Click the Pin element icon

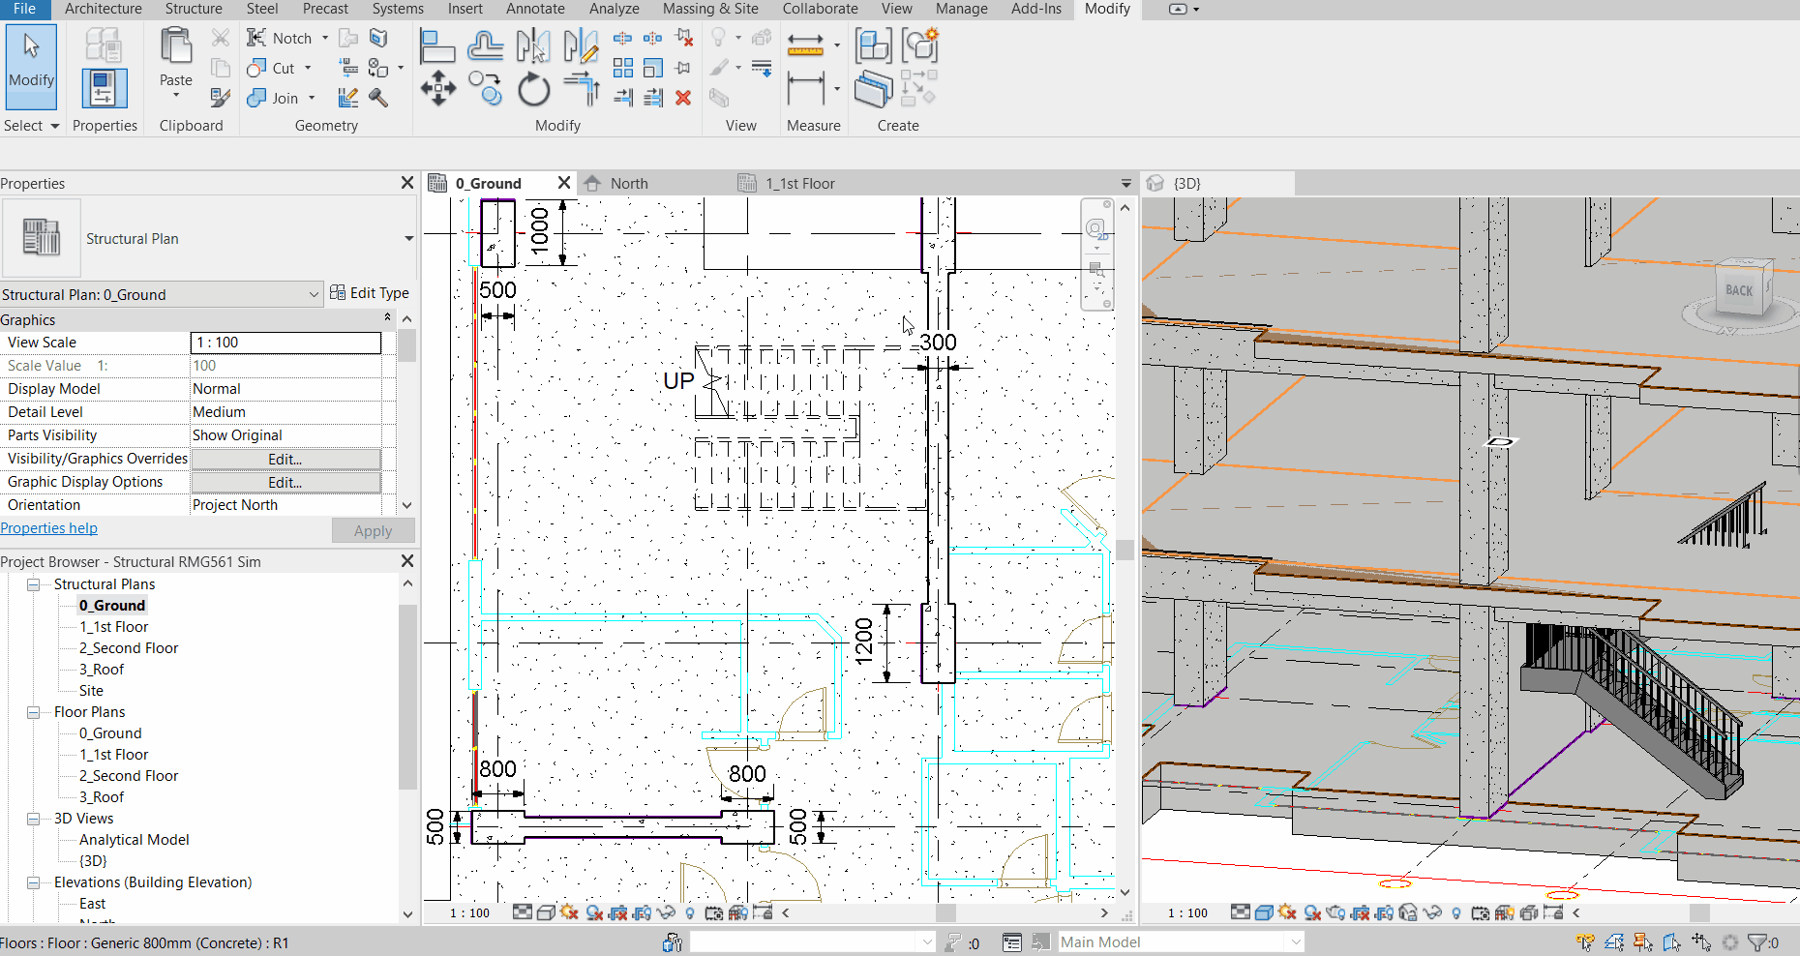tap(683, 68)
